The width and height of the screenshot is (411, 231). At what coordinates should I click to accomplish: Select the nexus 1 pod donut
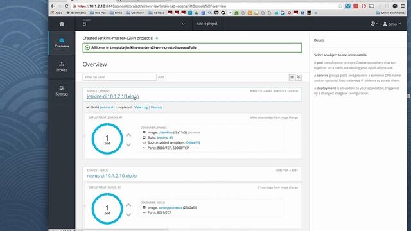point(107,209)
